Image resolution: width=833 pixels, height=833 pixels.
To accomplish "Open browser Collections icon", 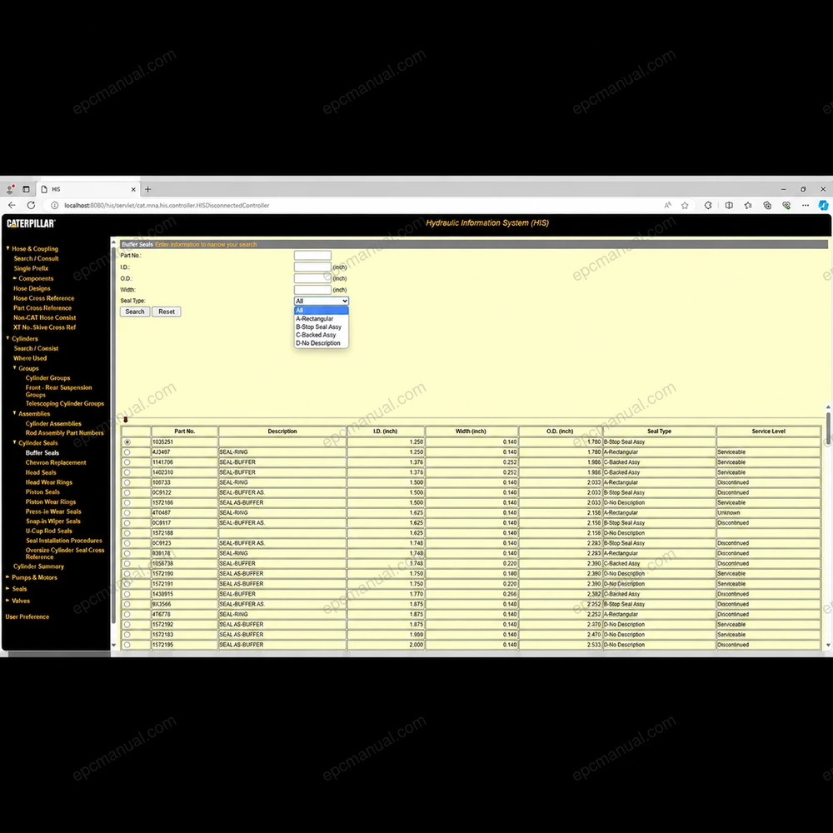I will click(x=767, y=205).
